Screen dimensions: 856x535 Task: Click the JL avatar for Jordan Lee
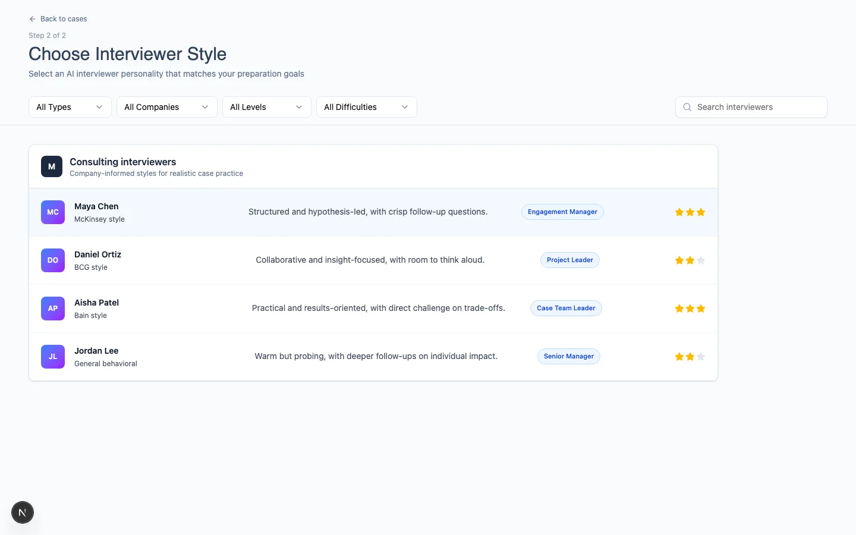[53, 357]
